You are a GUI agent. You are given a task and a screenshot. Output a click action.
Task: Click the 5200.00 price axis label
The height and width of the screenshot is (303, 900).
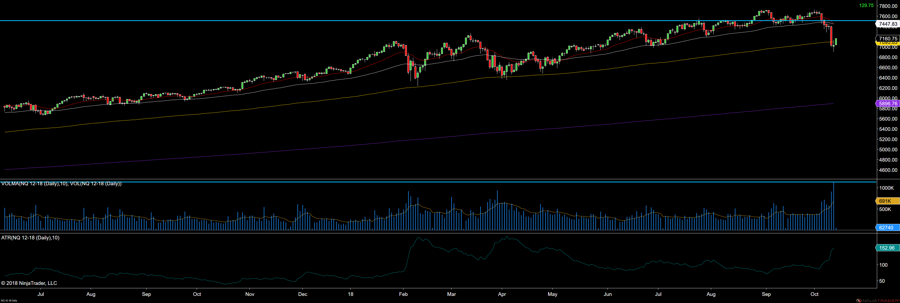pyautogui.click(x=888, y=139)
